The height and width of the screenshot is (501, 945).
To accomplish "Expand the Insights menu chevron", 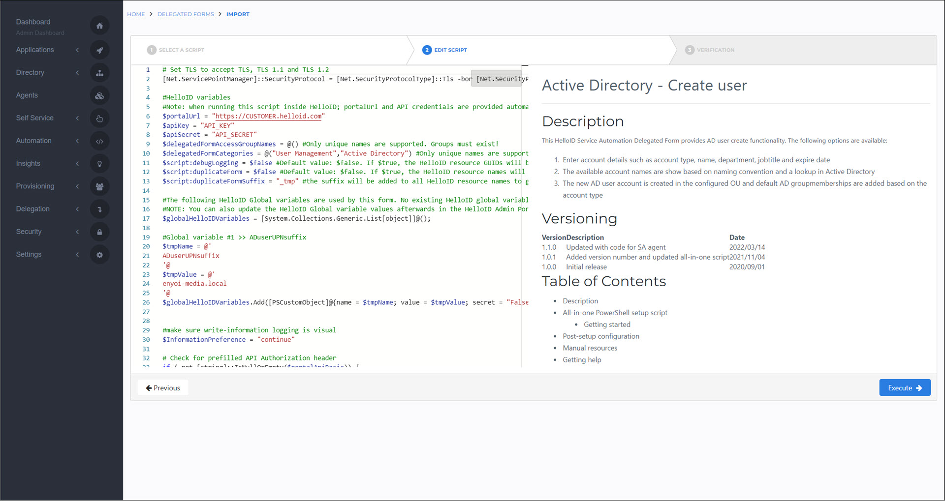I will coord(77,164).
